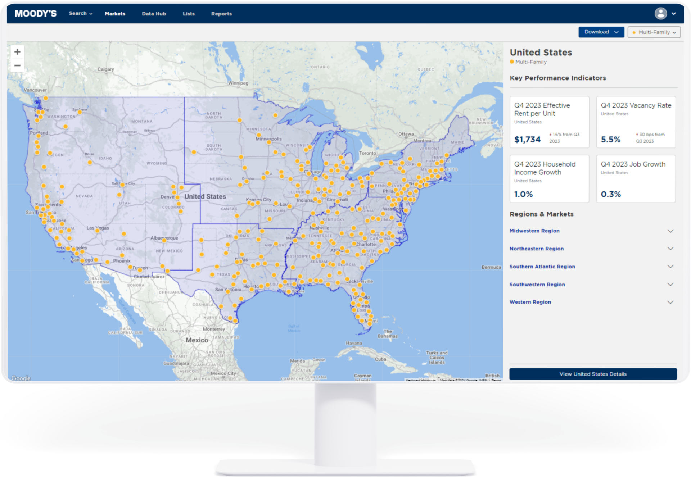Click the Q4 2023 Vacancy Rate card
691x477 pixels.
pyautogui.click(x=636, y=122)
